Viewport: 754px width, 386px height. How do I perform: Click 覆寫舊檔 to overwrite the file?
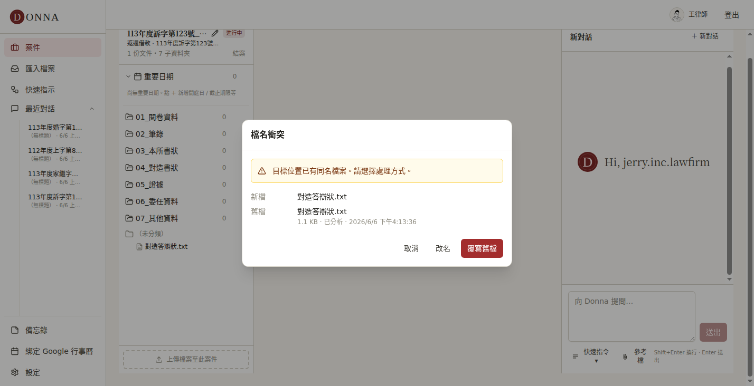pyautogui.click(x=482, y=248)
